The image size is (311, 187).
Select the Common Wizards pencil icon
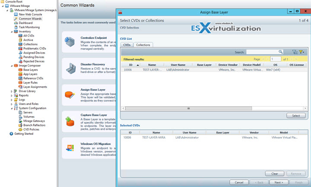16,19
